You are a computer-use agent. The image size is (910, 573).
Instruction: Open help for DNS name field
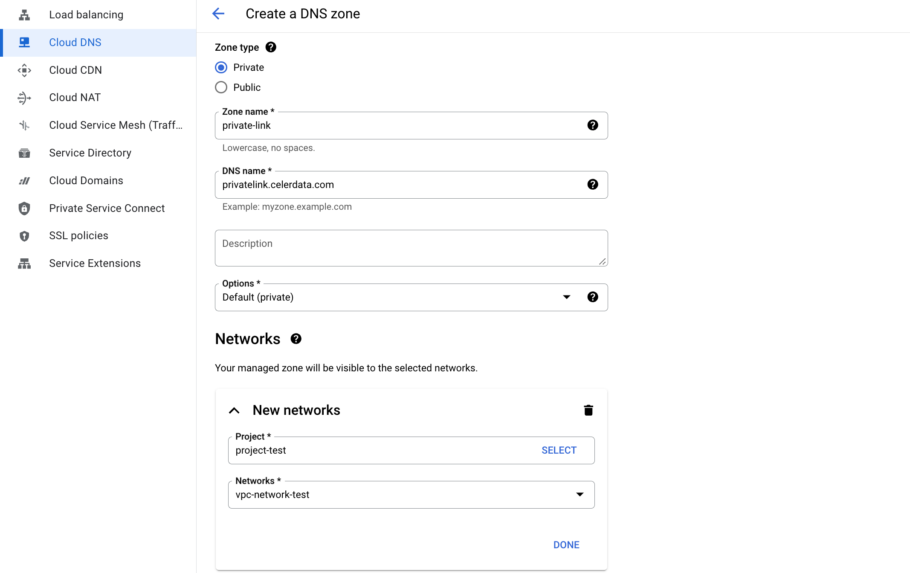(592, 184)
